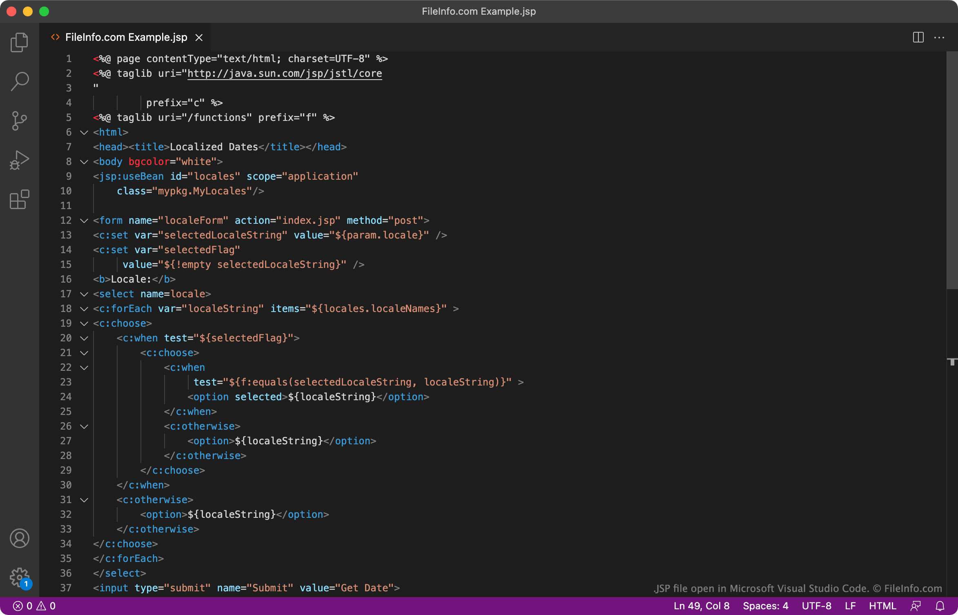Click 'f:equals' expression on line 23

pos(264,382)
